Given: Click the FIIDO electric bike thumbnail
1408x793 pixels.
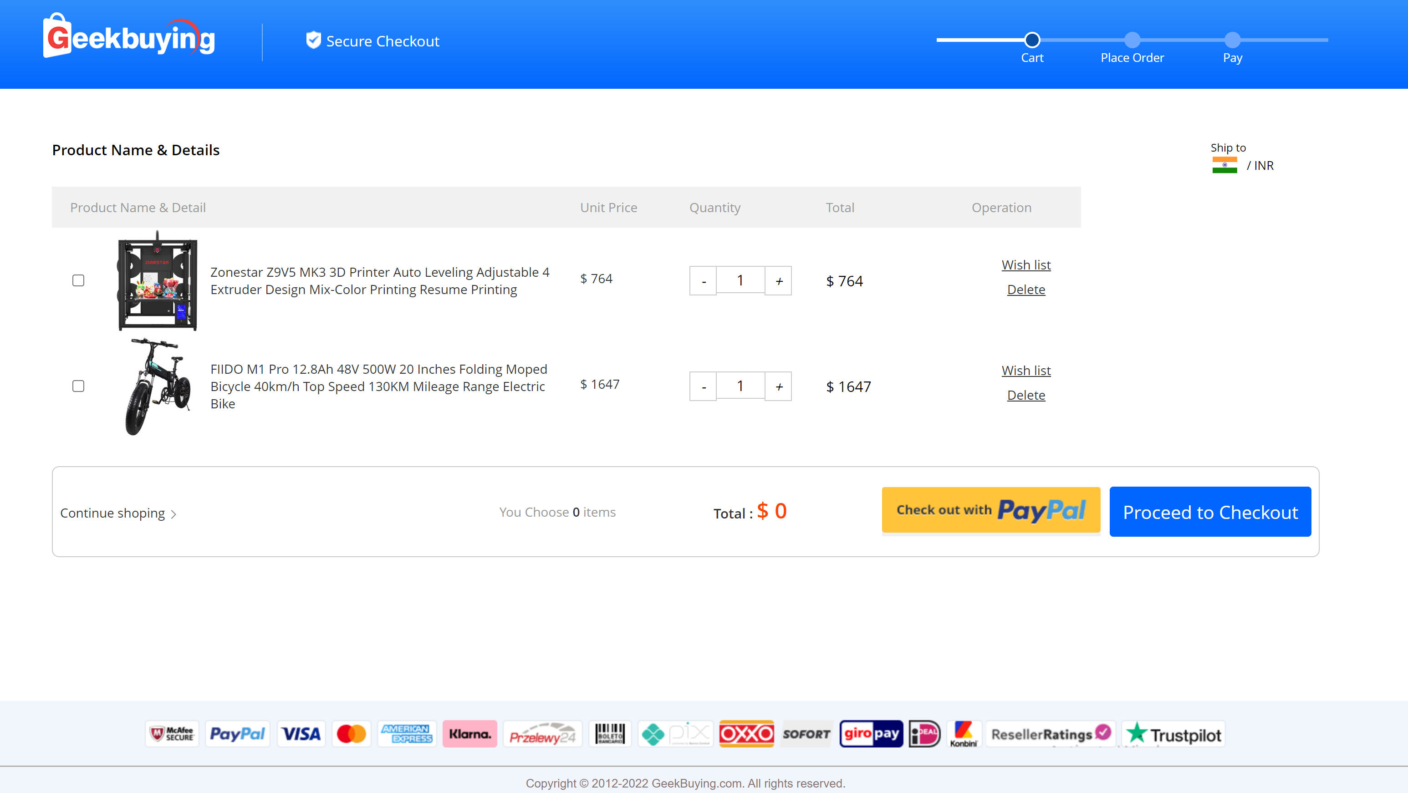Looking at the screenshot, I should [158, 386].
